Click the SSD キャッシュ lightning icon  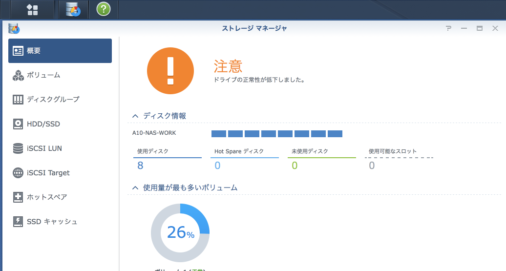(x=18, y=222)
